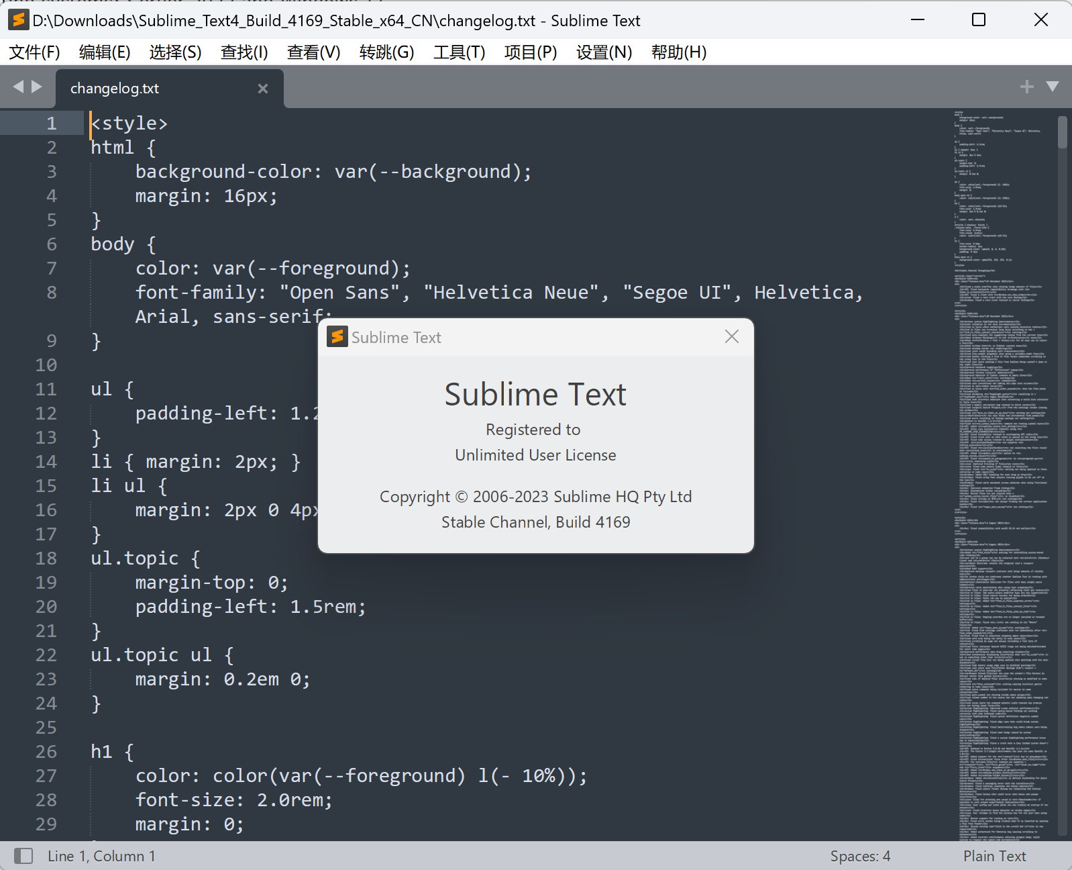Click the Line 1, Column 1 status

click(x=101, y=856)
